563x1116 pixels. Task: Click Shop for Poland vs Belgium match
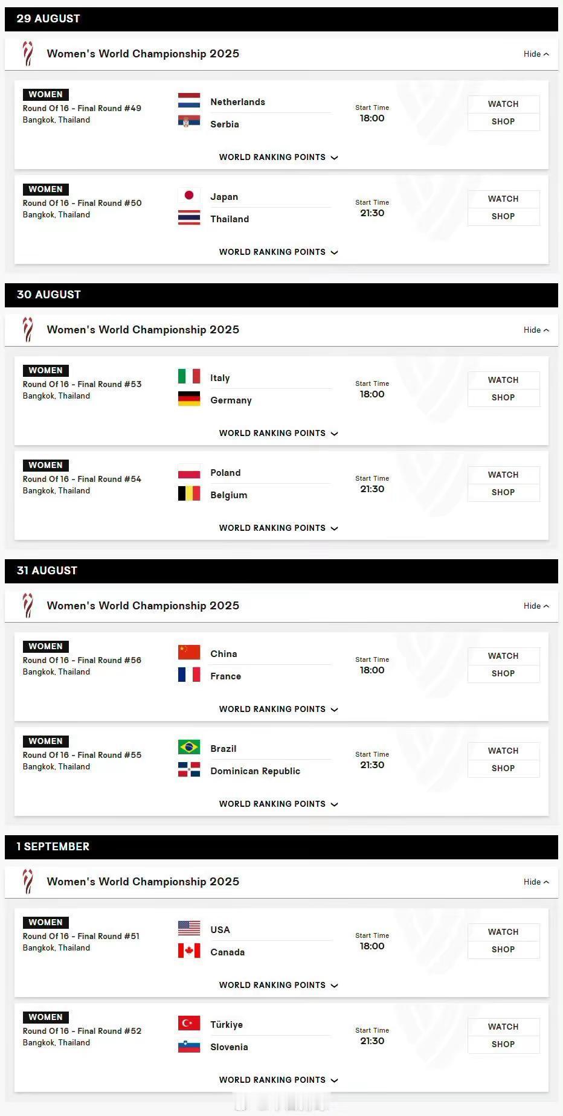click(503, 492)
